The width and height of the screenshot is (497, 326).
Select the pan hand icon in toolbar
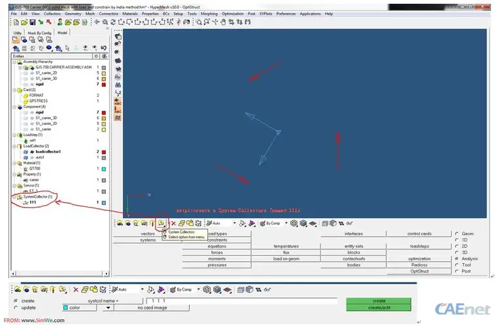point(223,22)
